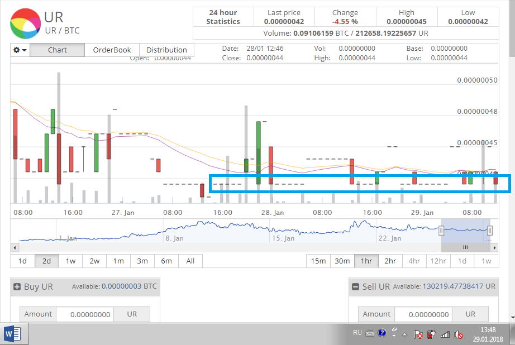Collapse the Sell UR panel minus icon

tap(355, 287)
